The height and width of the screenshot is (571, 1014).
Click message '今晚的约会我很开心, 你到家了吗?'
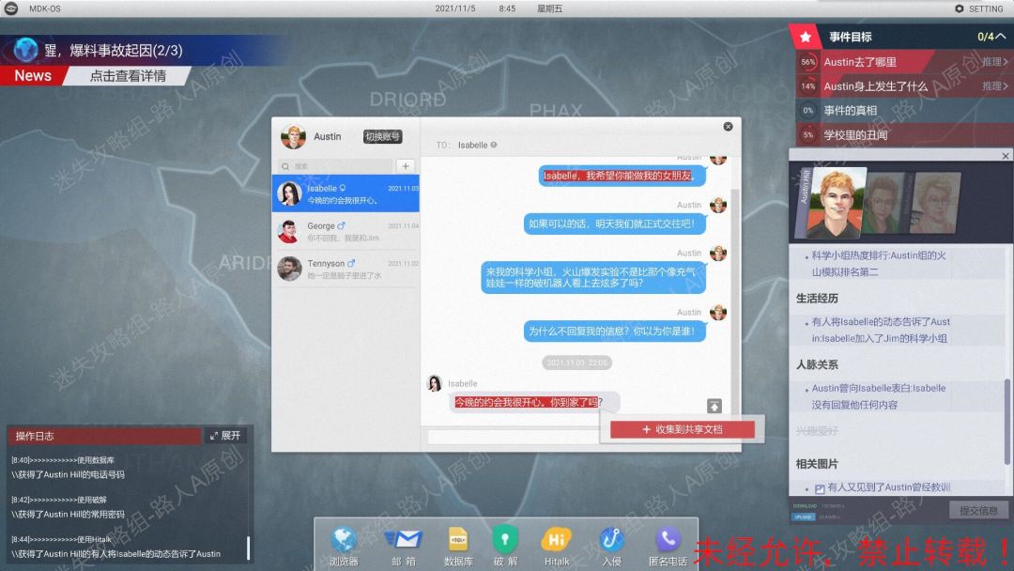(x=534, y=402)
